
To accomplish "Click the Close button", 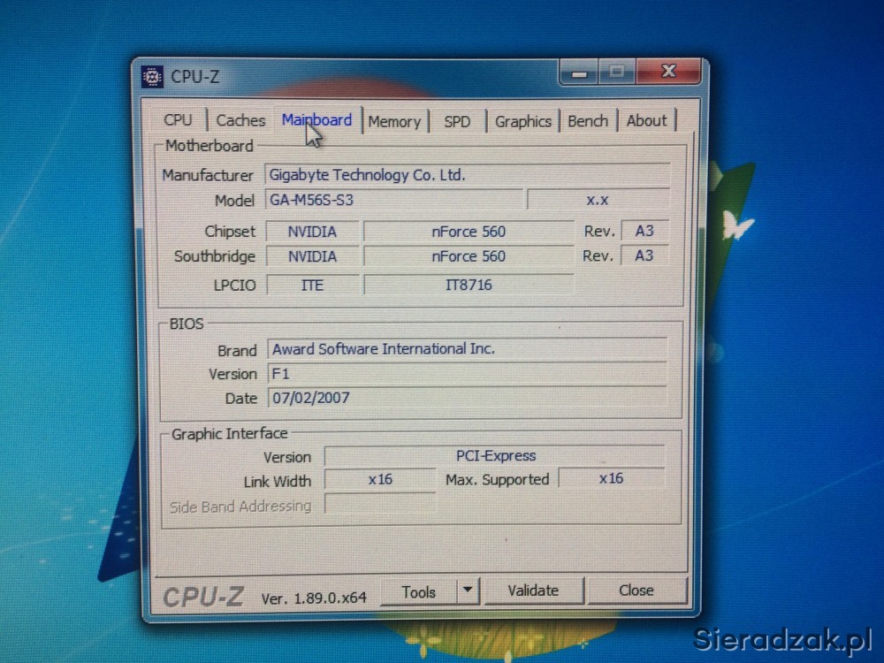I will [x=636, y=591].
